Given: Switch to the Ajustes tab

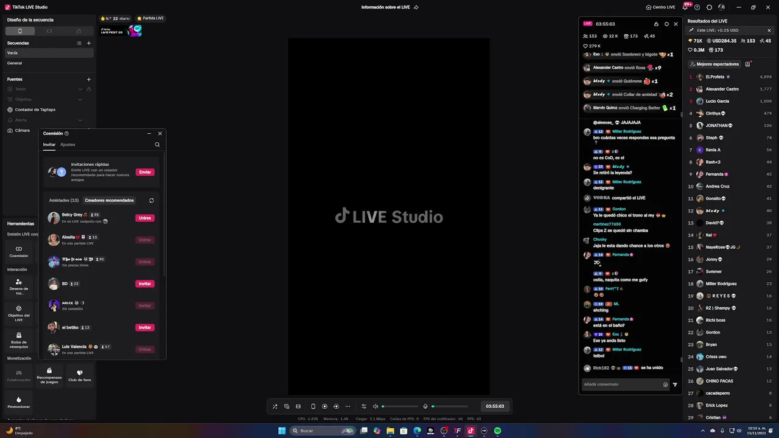Looking at the screenshot, I should tap(68, 145).
